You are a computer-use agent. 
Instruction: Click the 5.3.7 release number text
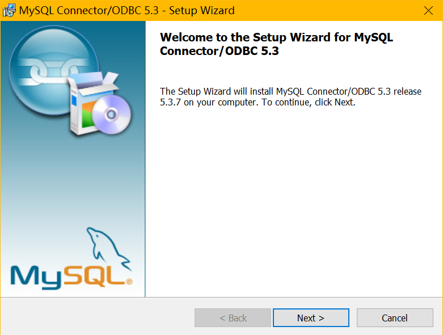tap(170, 102)
